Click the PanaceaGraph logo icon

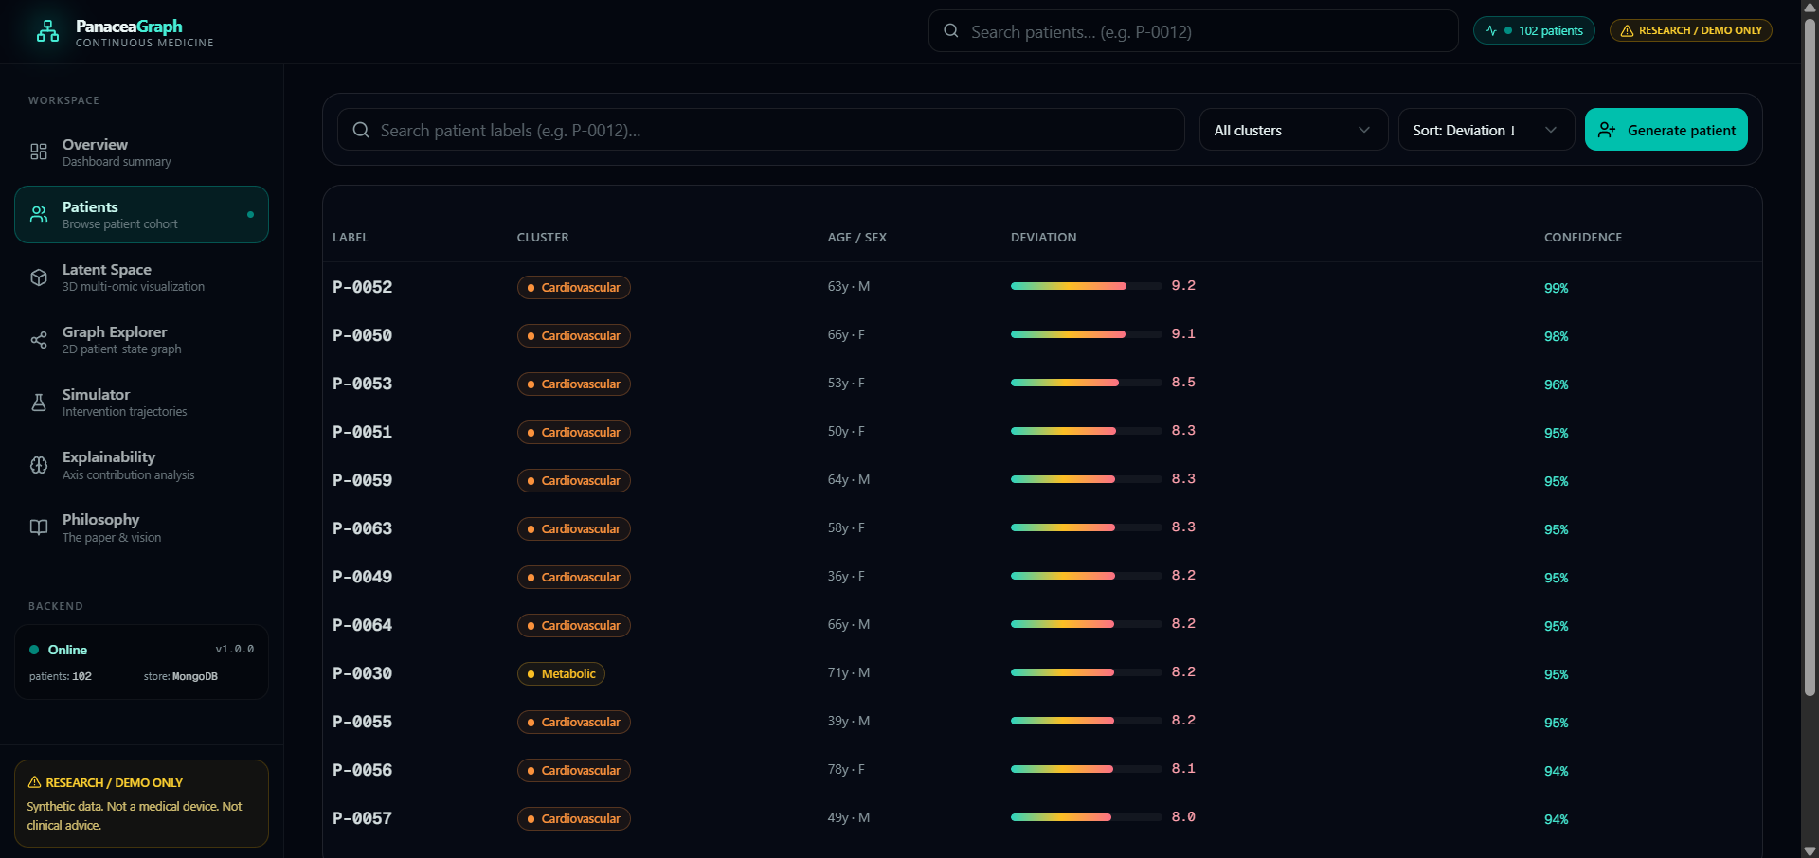pyautogui.click(x=47, y=31)
